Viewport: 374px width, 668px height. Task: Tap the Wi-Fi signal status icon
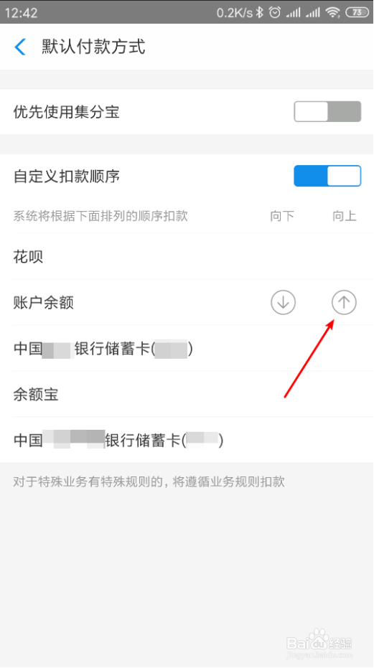tap(332, 12)
